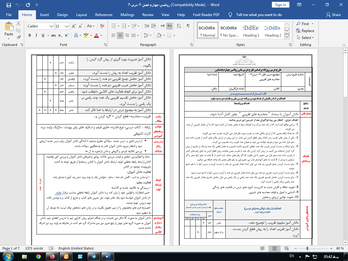Expand the Styles gallery
The image size is (348, 261).
pos(287,36)
